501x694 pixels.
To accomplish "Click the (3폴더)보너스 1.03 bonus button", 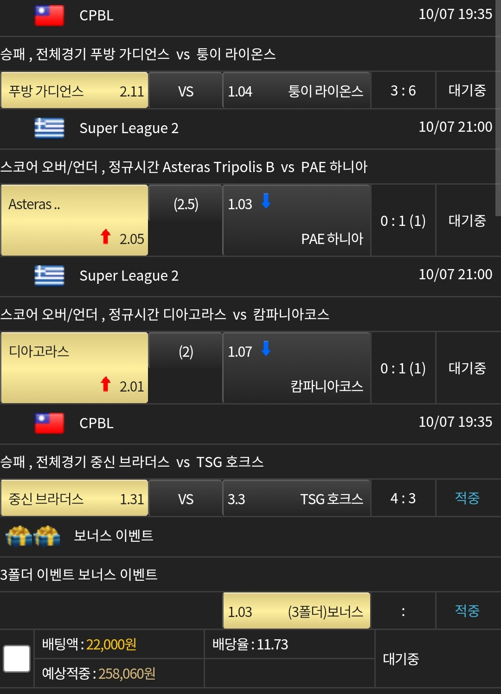I will coord(296,611).
